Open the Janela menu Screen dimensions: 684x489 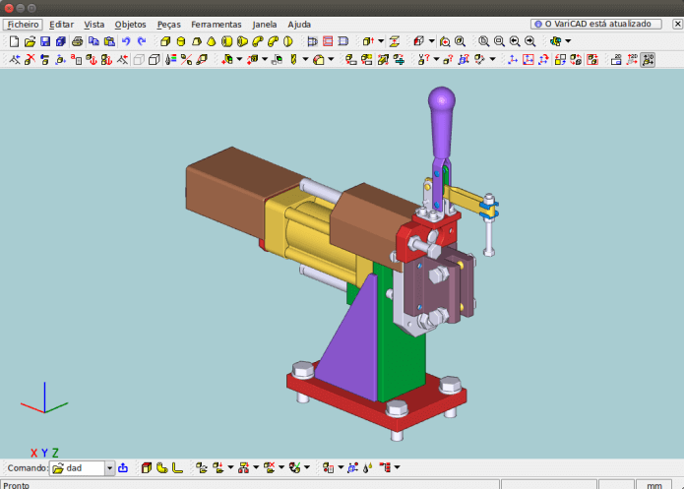265,25
